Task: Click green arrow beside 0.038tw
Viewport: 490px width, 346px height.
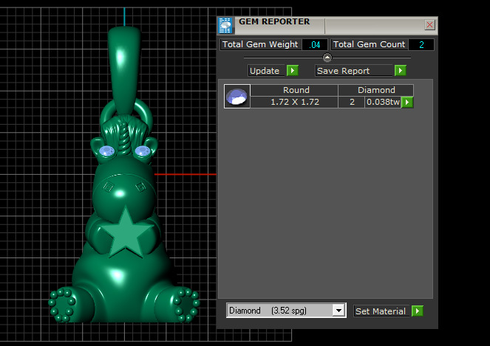Action: point(407,102)
